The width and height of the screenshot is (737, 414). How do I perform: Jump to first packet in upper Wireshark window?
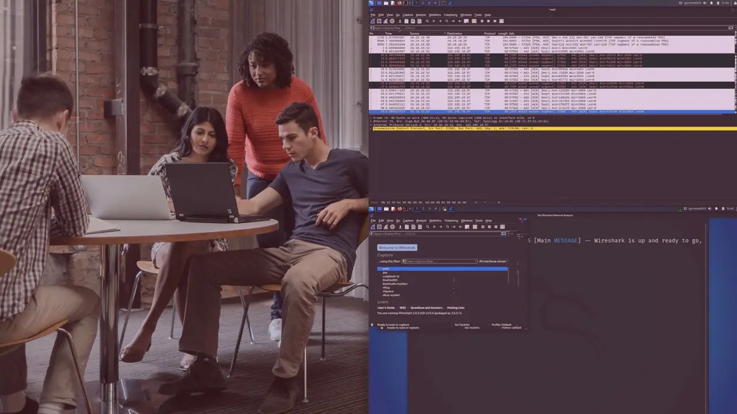[x=453, y=21]
